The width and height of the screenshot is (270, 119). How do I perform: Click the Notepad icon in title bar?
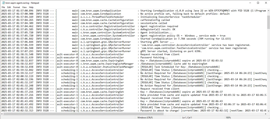point(3,3)
